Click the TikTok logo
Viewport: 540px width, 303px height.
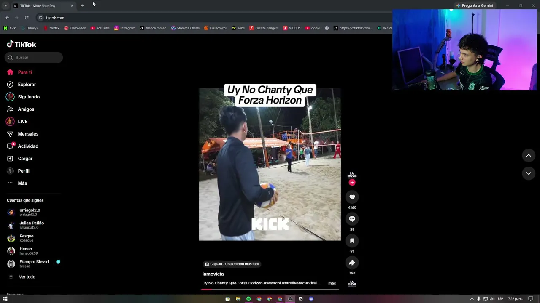(22, 44)
